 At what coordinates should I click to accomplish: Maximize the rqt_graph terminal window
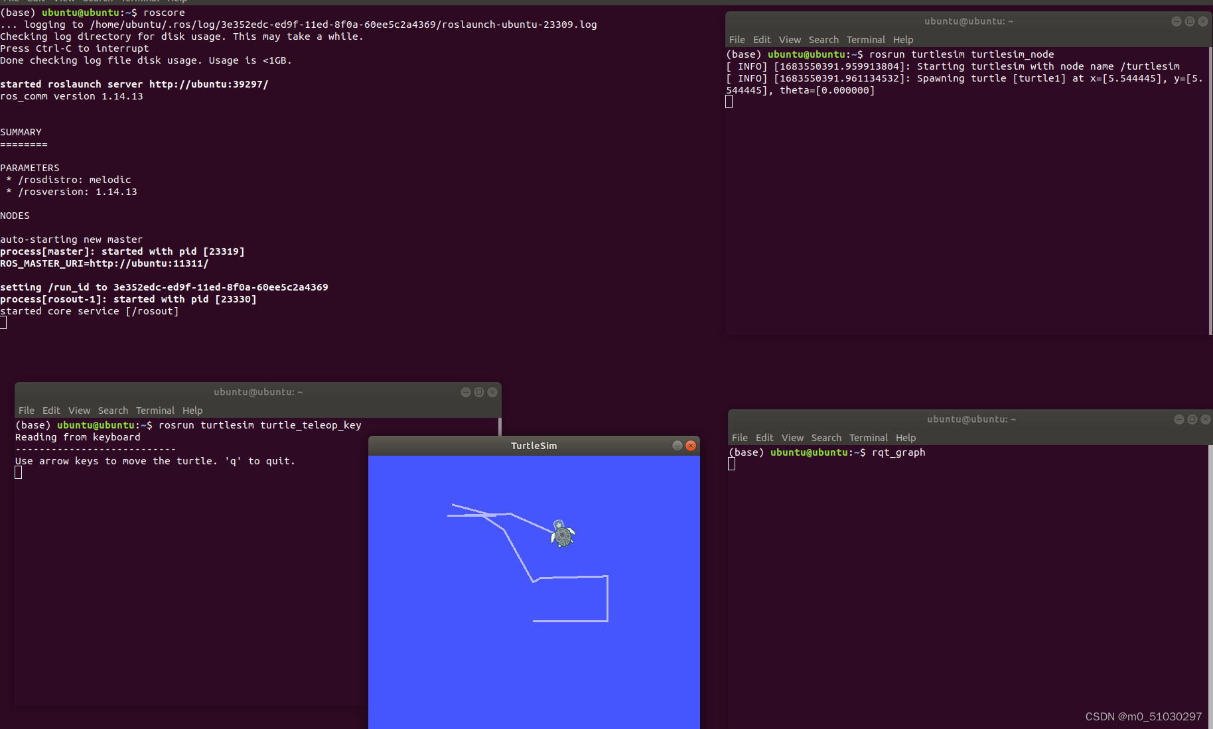click(1192, 419)
